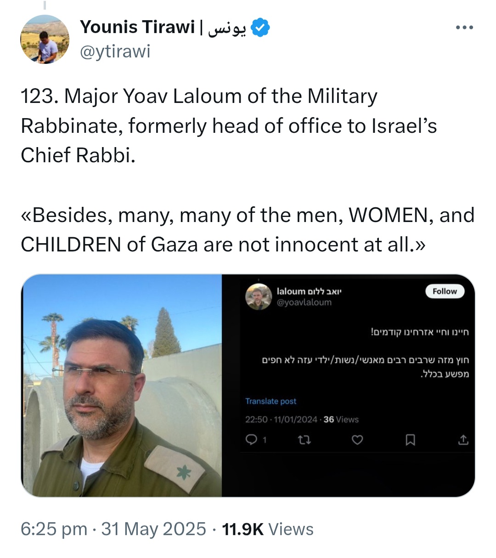This screenshot has height=558, width=496.
Task: Open the photo of the man in uniform
Action: coord(122,386)
